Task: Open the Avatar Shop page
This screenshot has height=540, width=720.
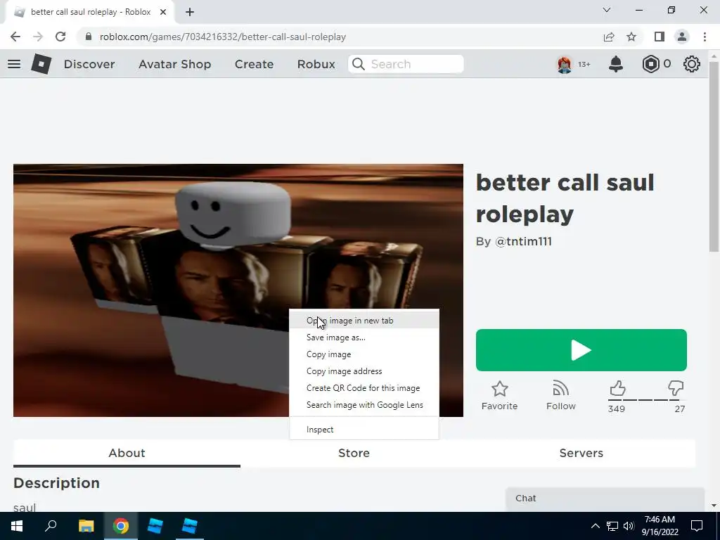Action: [175, 64]
